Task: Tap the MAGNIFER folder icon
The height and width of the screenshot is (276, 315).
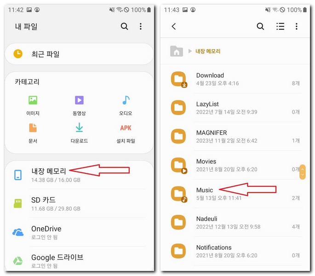Action: coord(178,136)
